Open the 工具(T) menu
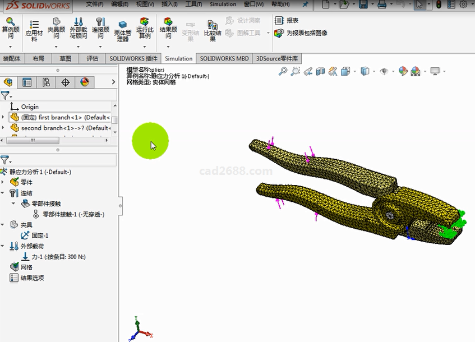Screen dimensions: 475x342 point(193,4)
